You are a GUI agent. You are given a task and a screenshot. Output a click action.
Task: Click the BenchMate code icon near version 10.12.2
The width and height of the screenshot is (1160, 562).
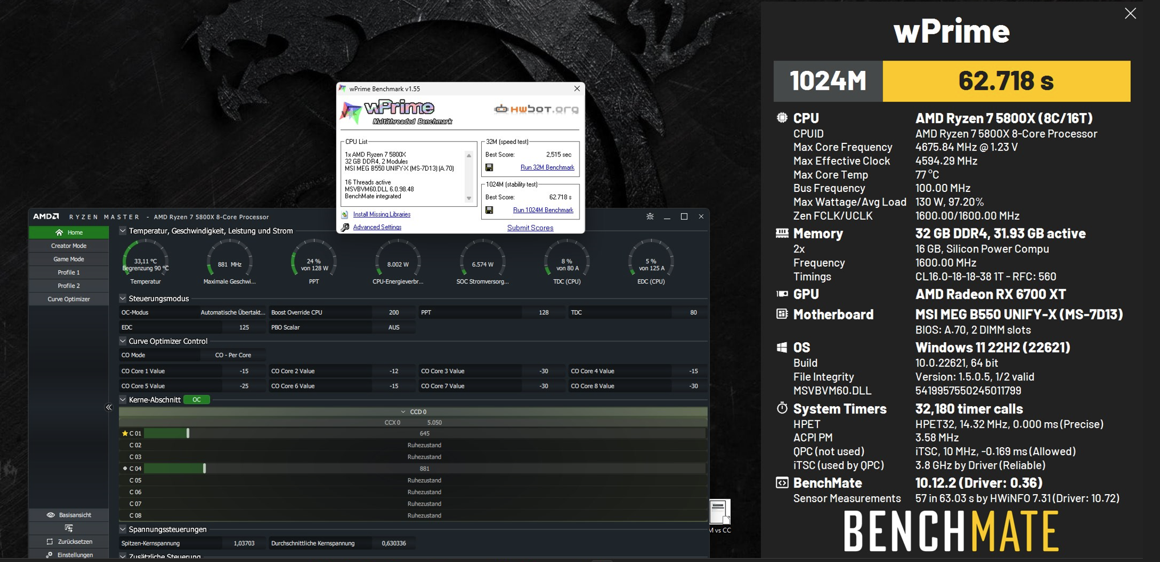tap(782, 483)
